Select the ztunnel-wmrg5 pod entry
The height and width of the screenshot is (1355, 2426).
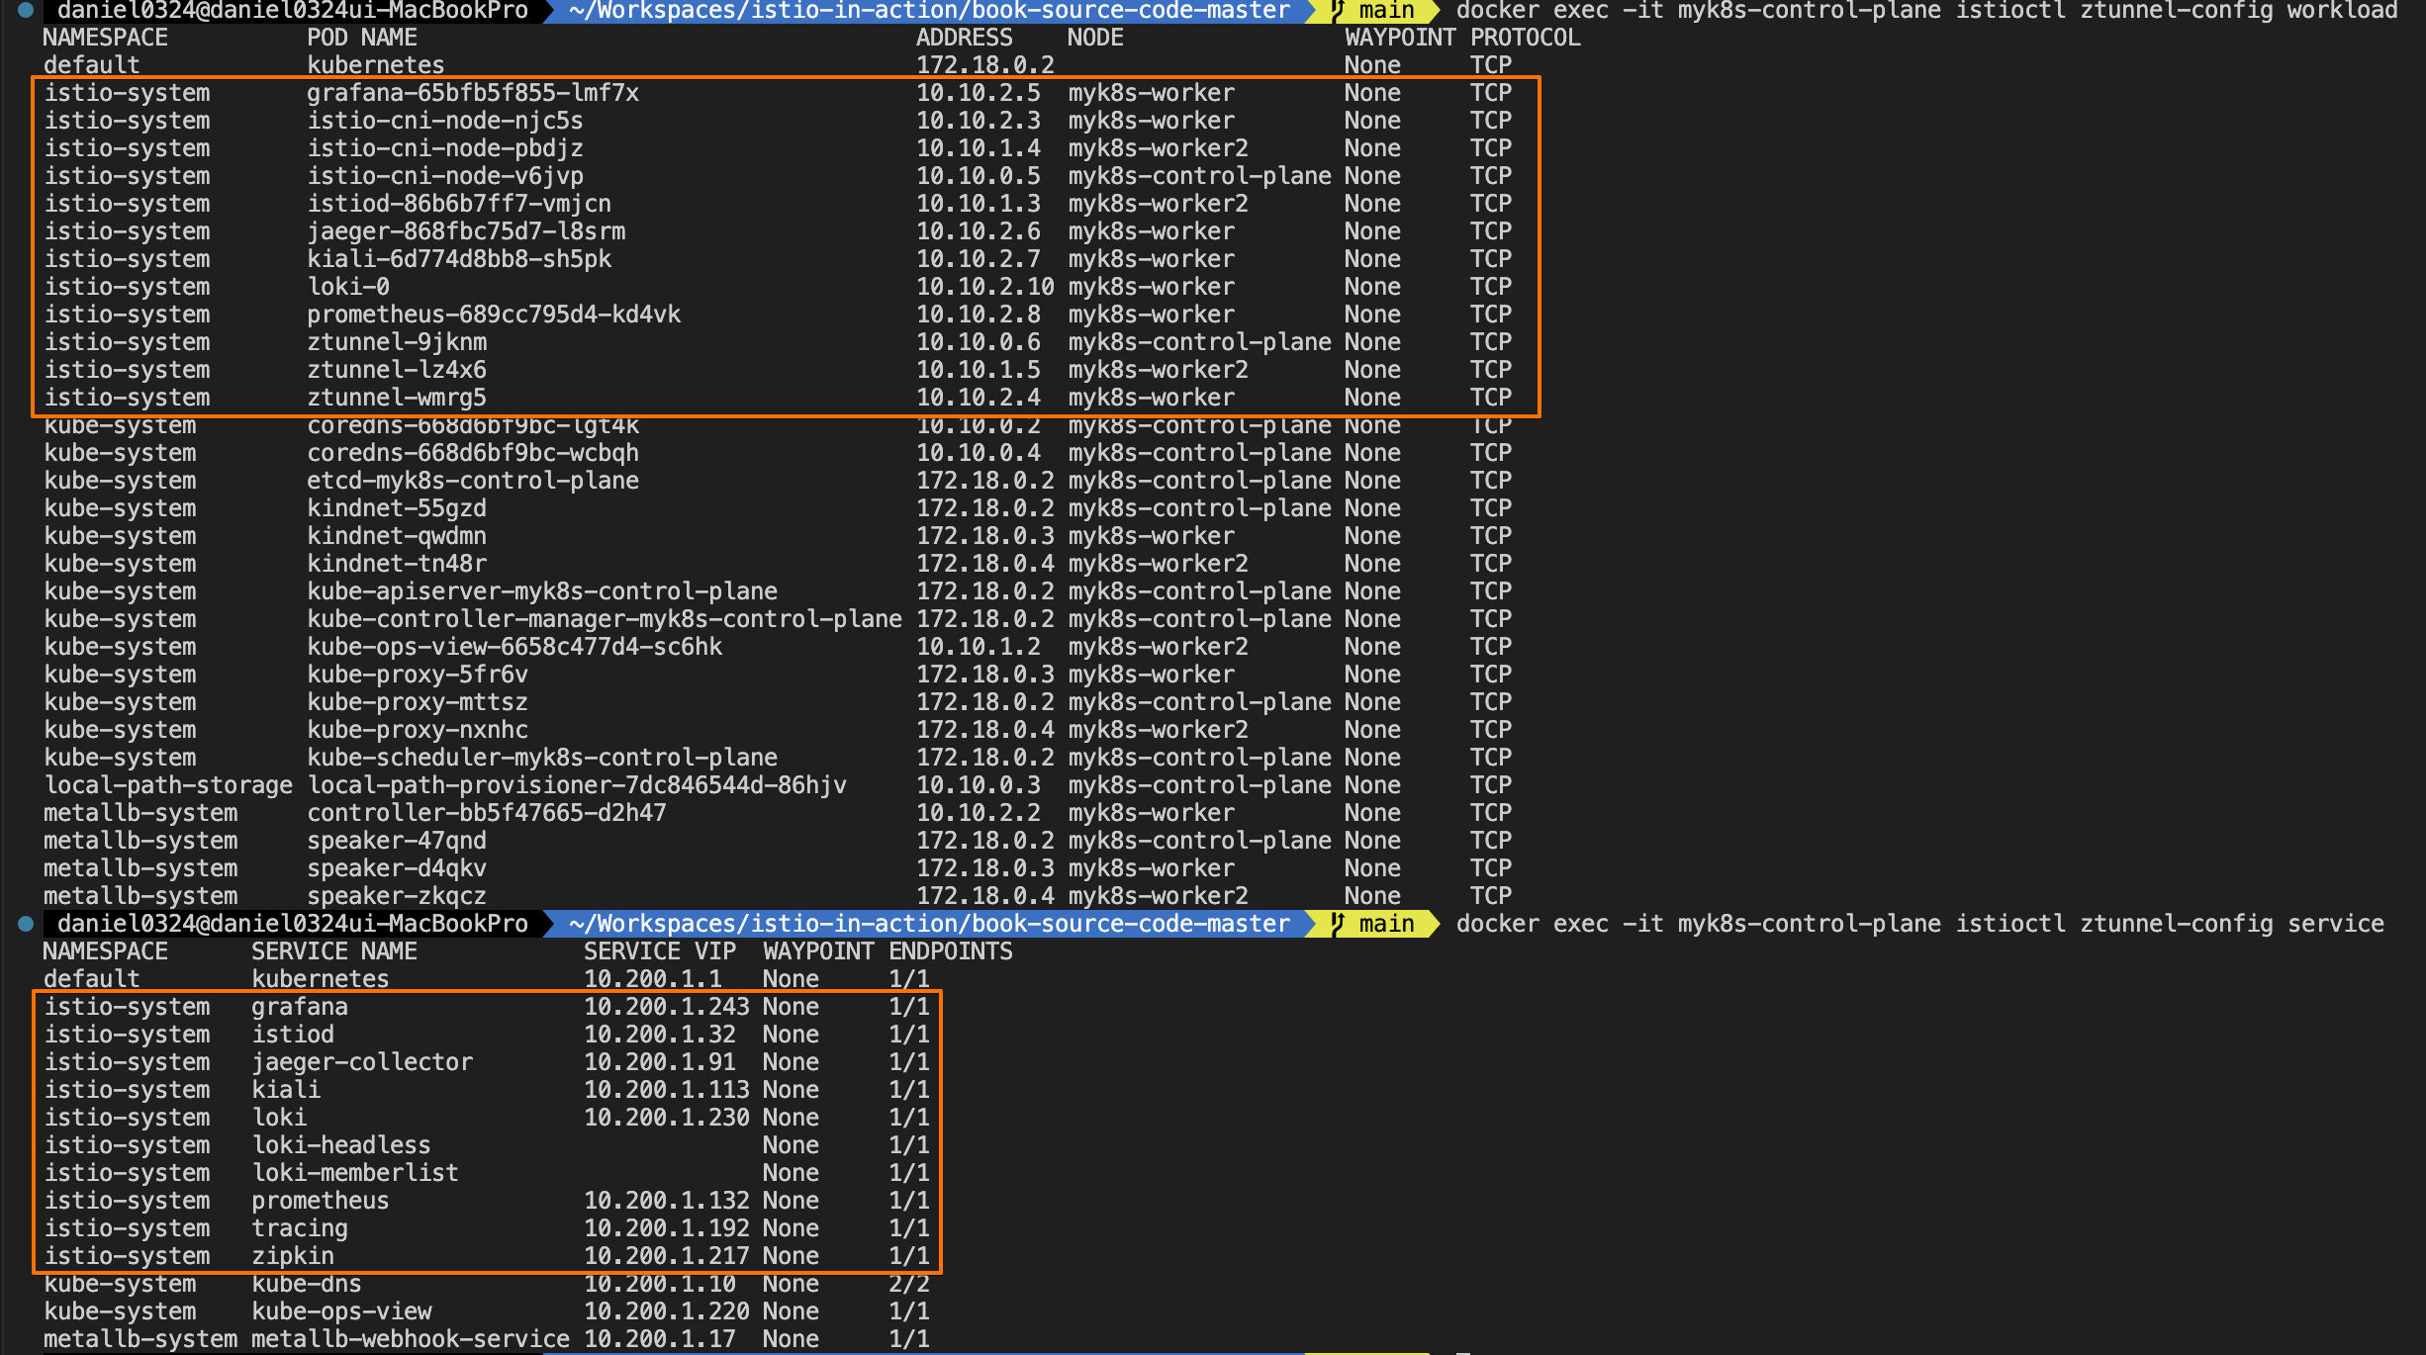[x=396, y=398]
